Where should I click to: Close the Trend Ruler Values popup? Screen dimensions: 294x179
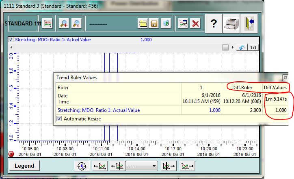point(285,77)
